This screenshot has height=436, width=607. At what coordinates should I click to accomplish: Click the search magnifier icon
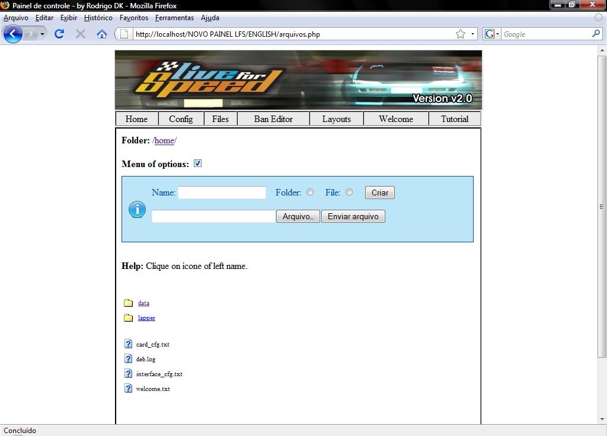click(x=596, y=34)
